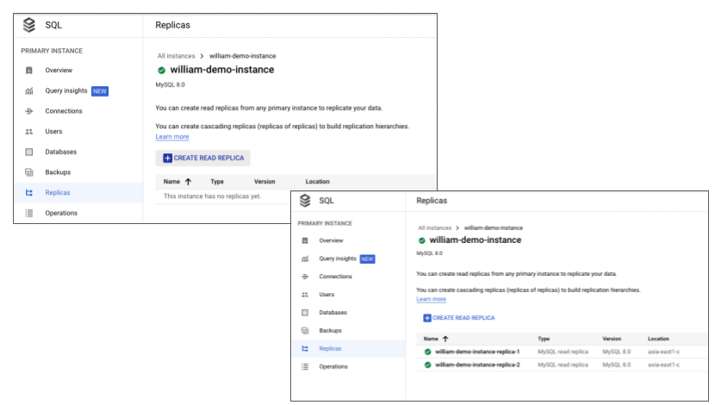
Task: Click the Connections icon in the upper window
Action: 29,111
